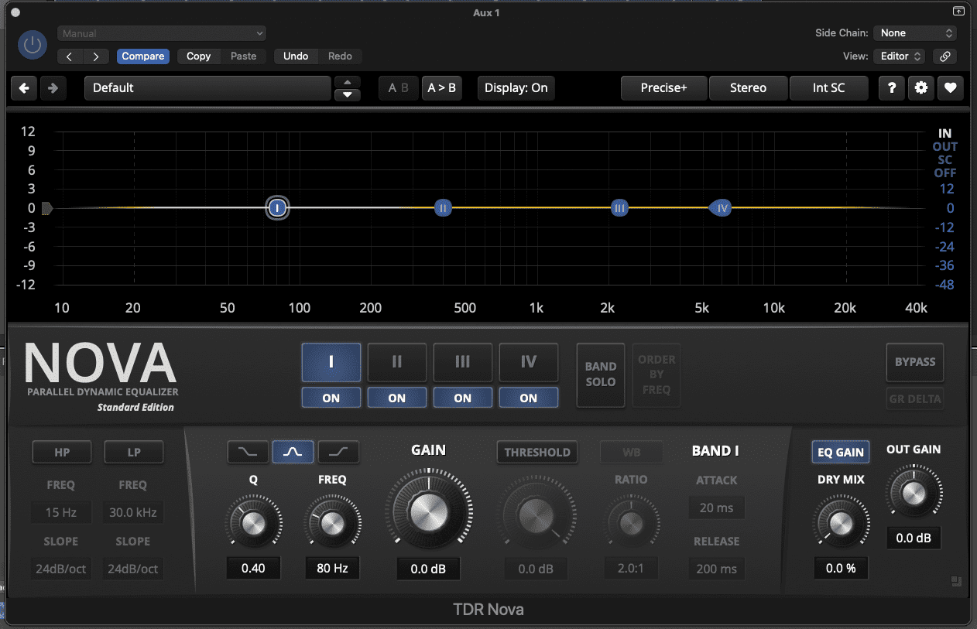977x629 pixels.
Task: Select band IV tab
Action: 528,362
